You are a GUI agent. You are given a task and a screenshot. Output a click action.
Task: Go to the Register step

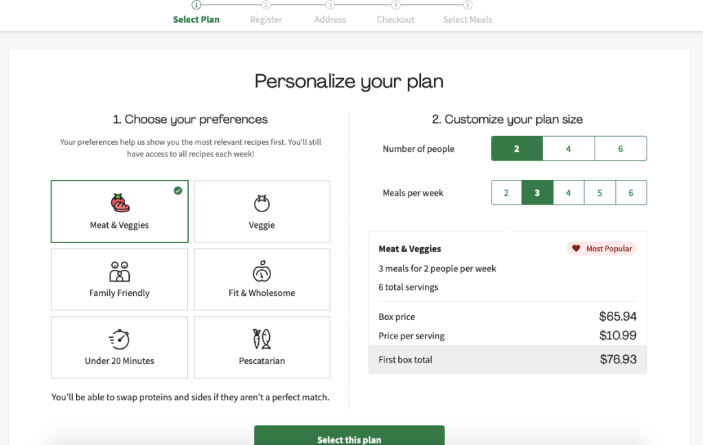266,19
